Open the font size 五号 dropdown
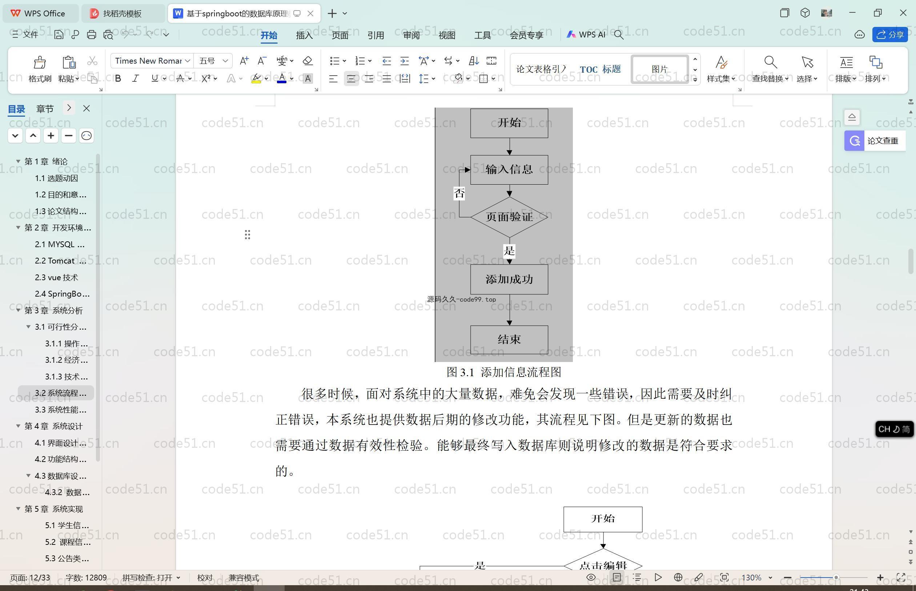This screenshot has height=591, width=916. point(226,61)
